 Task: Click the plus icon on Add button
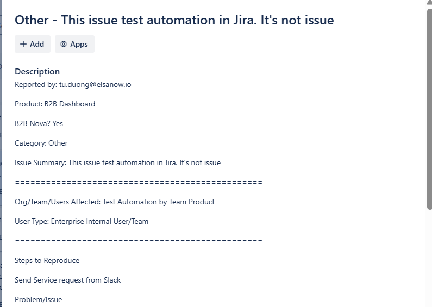click(23, 44)
